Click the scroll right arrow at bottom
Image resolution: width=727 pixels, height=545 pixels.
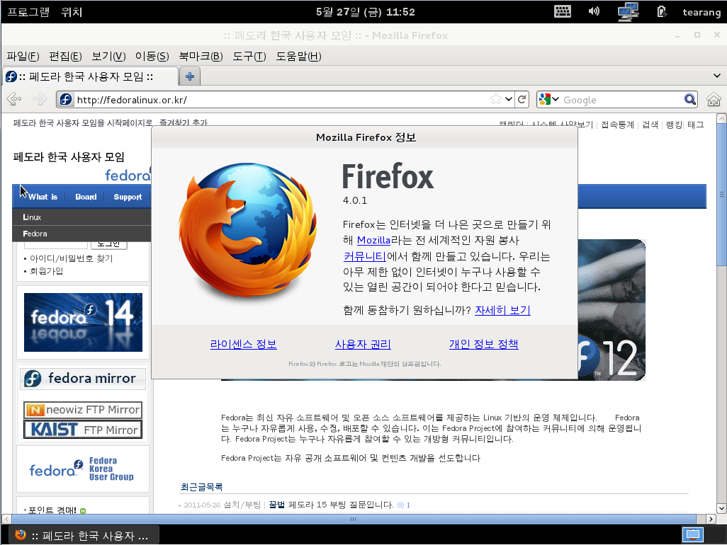pyautogui.click(x=711, y=519)
